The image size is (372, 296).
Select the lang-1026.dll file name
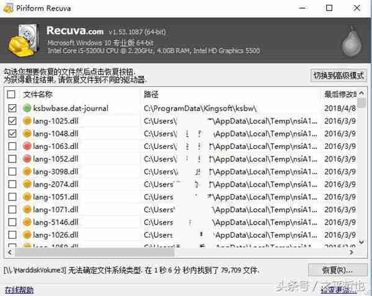56,235
